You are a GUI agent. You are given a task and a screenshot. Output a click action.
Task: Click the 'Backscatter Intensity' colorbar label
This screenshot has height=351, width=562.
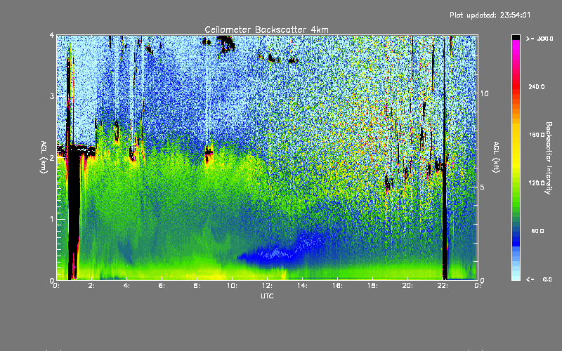point(549,158)
